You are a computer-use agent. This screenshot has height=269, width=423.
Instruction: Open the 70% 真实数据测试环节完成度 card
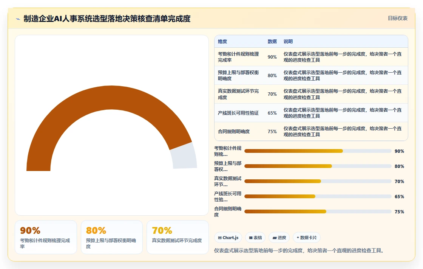coord(178,237)
